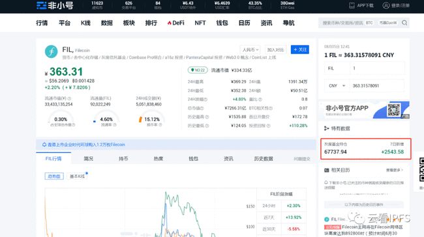Click the blue 关注 follow button

click(x=300, y=49)
